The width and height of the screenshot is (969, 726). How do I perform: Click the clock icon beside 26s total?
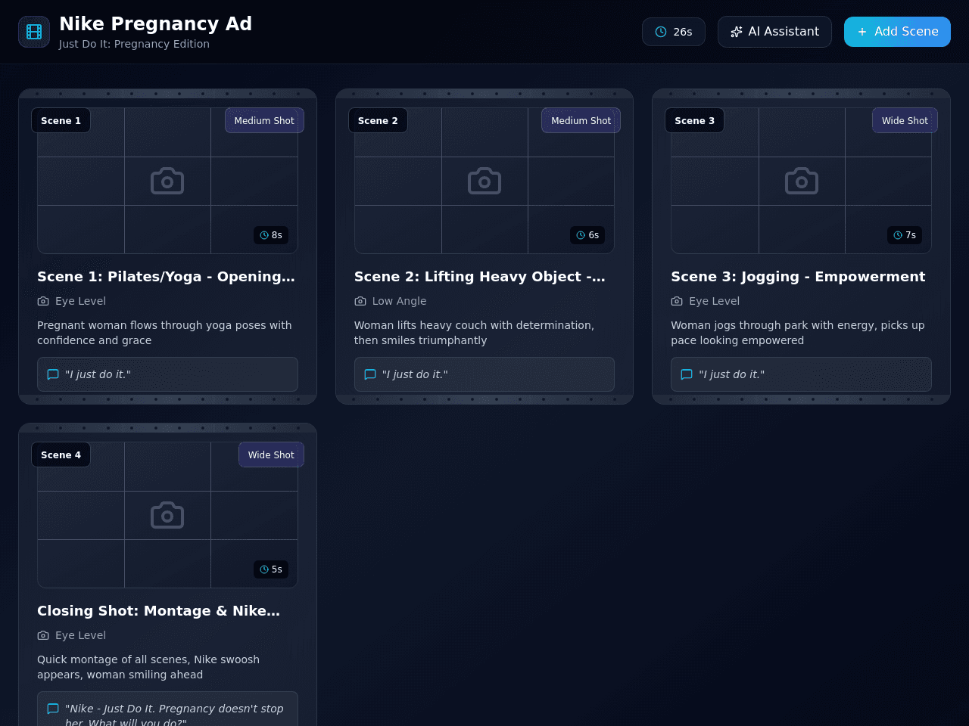[x=661, y=32]
